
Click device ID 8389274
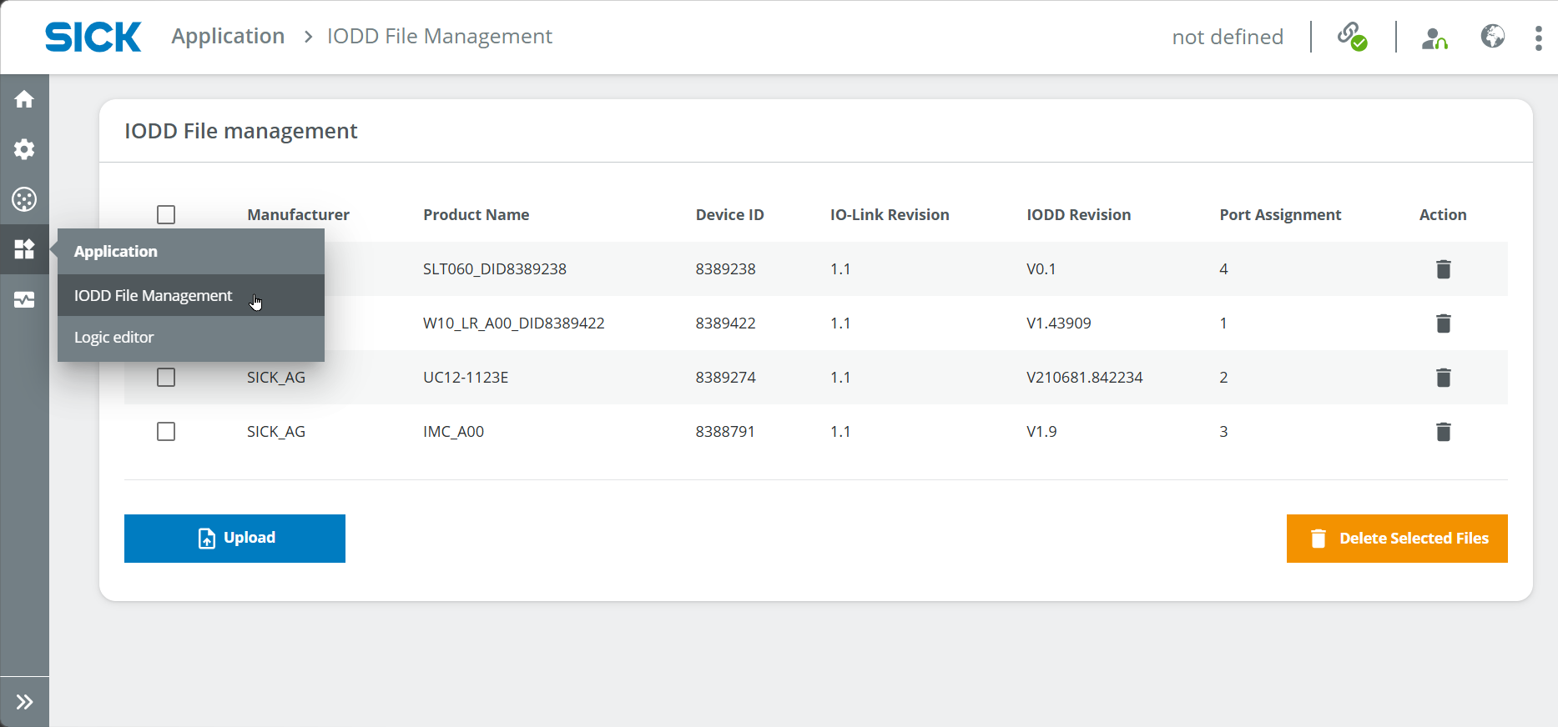pos(725,377)
